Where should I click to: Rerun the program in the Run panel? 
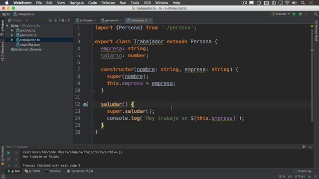pos(8,153)
